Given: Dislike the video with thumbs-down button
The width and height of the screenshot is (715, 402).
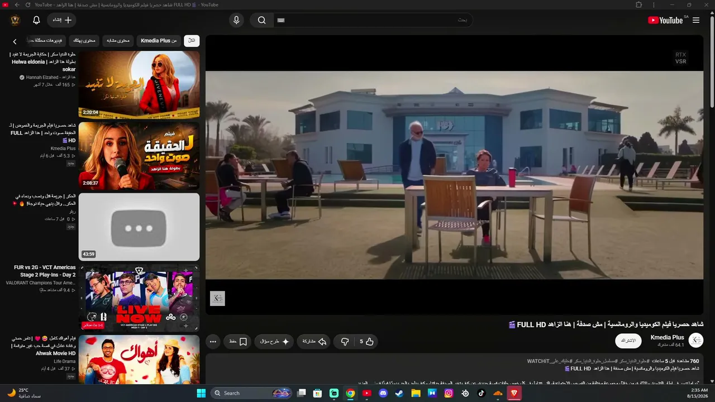Looking at the screenshot, I should [x=345, y=342].
